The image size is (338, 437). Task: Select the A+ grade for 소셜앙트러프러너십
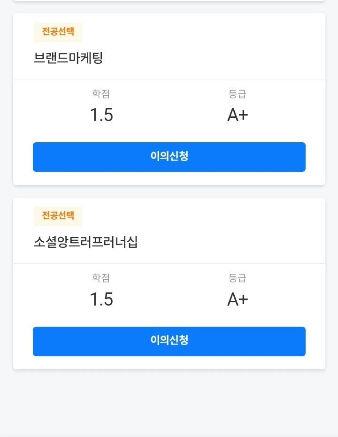point(238,299)
